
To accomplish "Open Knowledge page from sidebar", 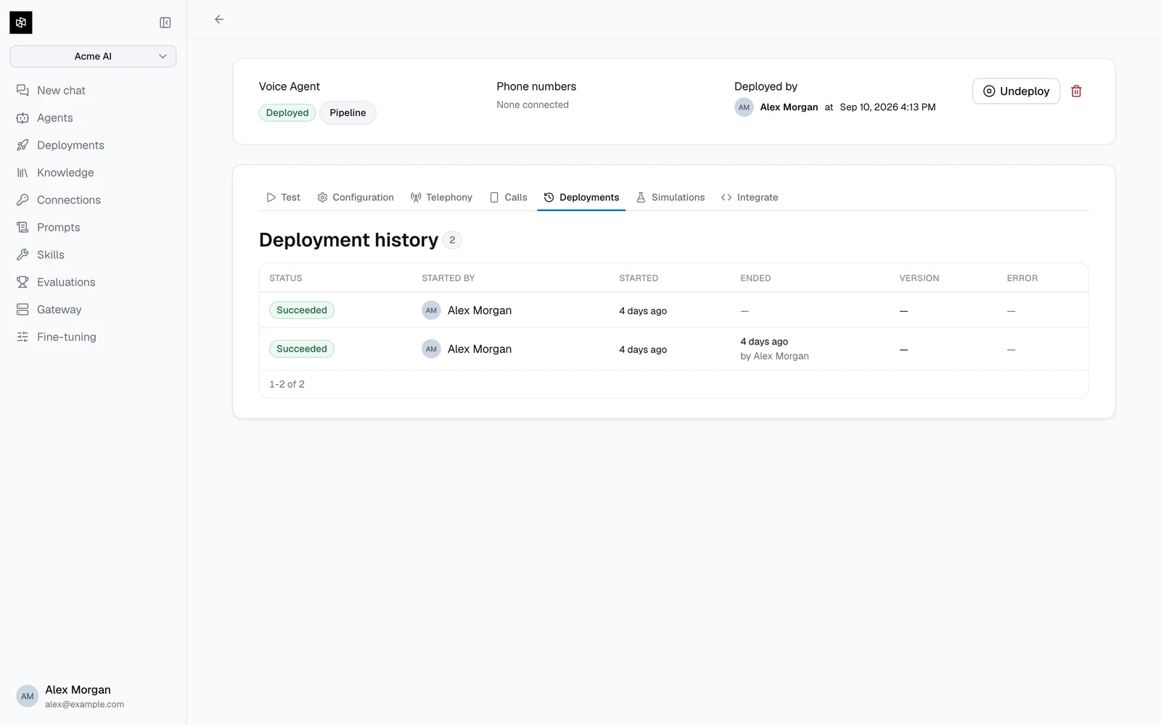I will coord(93,173).
